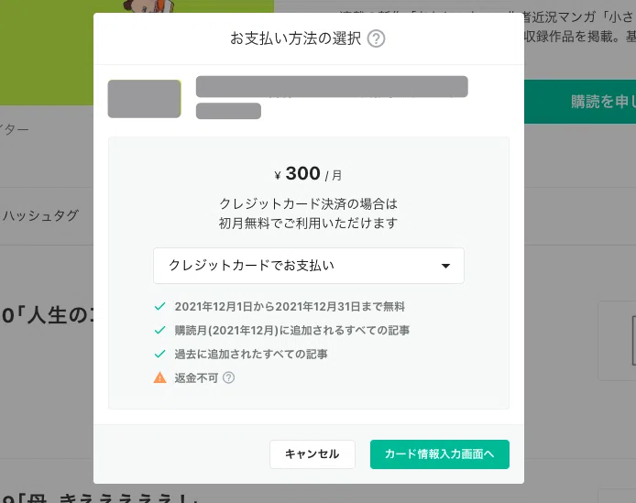The width and height of the screenshot is (636, 503).
Task: Click the 購読を申し込む green button behind dialog
Action: click(580, 102)
